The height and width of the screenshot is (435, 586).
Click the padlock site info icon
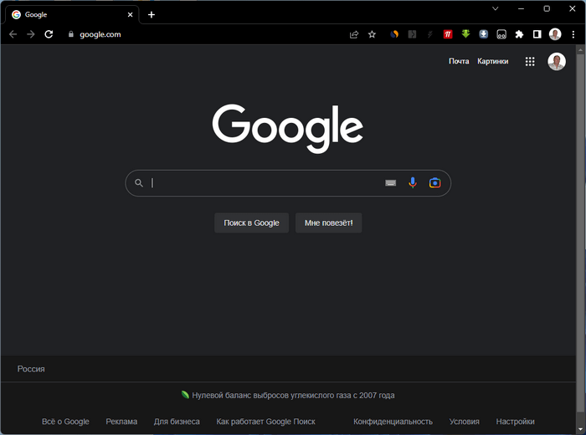pos(71,34)
